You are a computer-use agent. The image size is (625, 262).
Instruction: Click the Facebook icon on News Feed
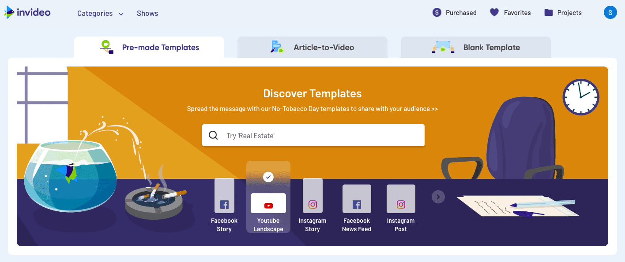[357, 204]
